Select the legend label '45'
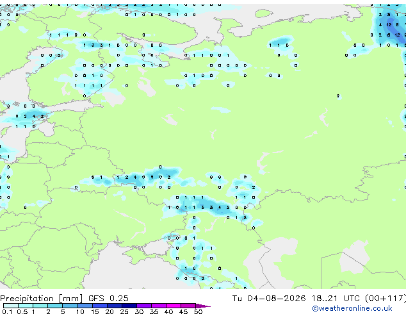The height and width of the screenshot is (314, 406). 183,311
